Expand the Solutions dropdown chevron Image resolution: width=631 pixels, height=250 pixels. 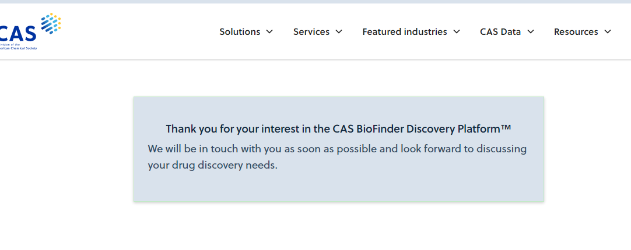pyautogui.click(x=269, y=31)
